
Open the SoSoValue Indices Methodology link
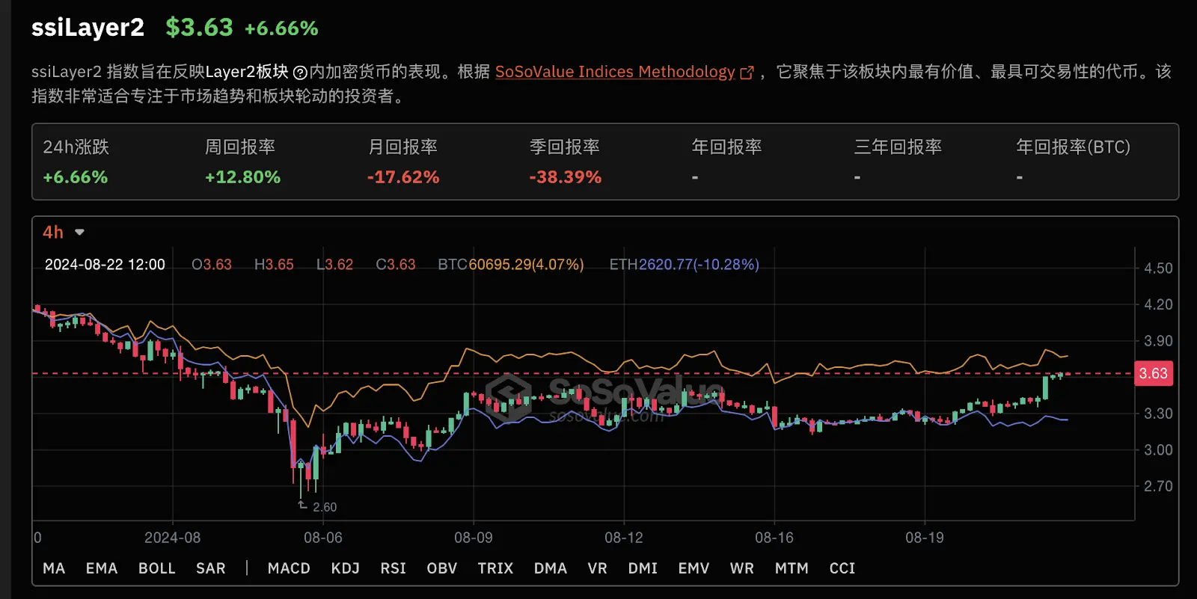[x=615, y=72]
